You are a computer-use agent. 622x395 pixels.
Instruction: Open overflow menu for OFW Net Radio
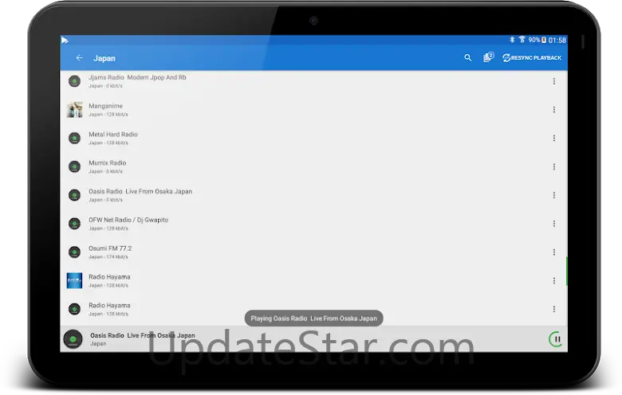[x=553, y=224]
